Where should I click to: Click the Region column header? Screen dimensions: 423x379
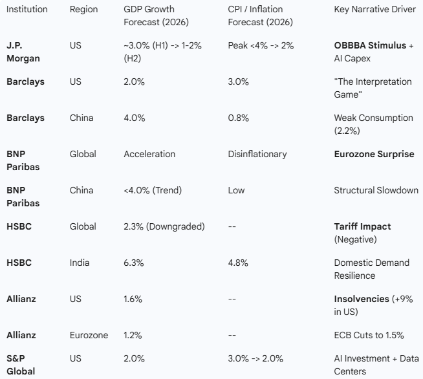pyautogui.click(x=83, y=10)
